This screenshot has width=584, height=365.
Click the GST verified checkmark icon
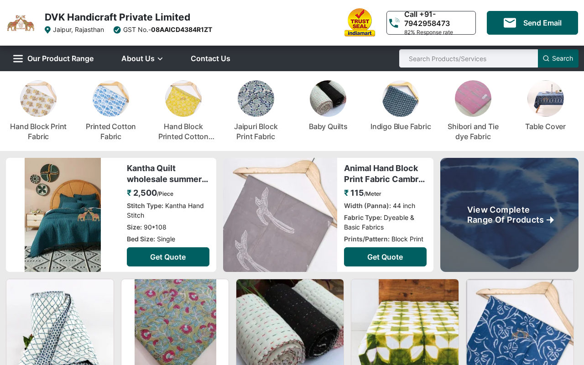pyautogui.click(x=117, y=30)
